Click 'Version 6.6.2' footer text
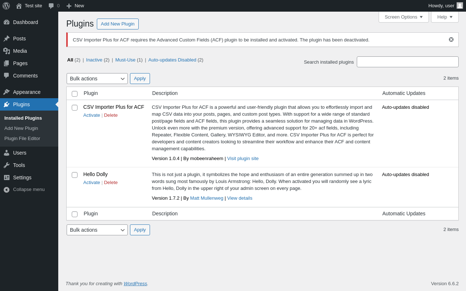 tap(445, 283)
